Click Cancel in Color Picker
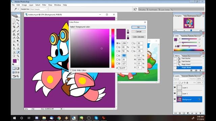This screenshot has height=121, width=216. coord(138,31)
